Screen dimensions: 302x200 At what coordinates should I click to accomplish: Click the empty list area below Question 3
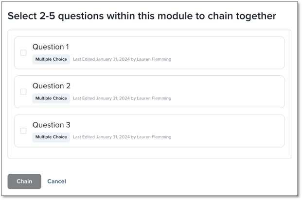(149, 153)
